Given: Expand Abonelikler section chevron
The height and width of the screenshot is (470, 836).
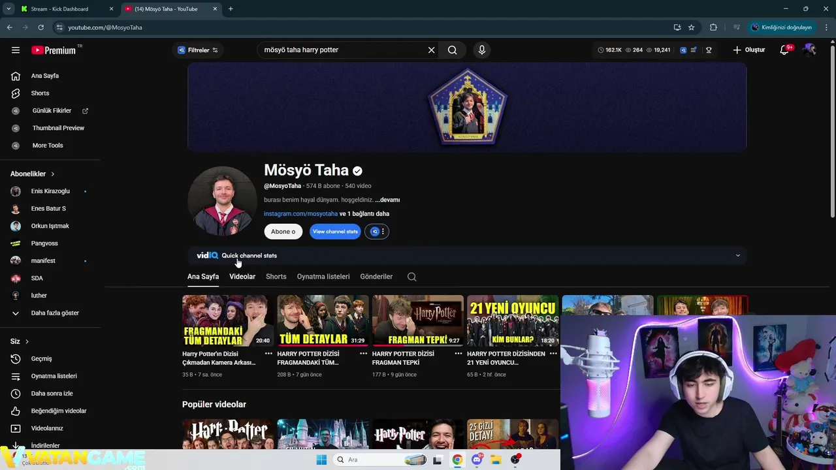Looking at the screenshot, I should [x=53, y=174].
